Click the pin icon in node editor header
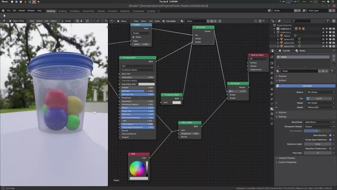The width and height of the screenshot is (337, 190). pyautogui.click(x=220, y=21)
